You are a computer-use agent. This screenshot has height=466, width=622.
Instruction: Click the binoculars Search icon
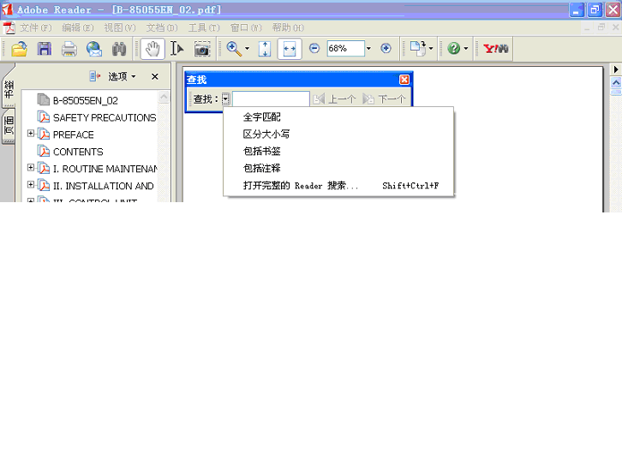click(119, 49)
